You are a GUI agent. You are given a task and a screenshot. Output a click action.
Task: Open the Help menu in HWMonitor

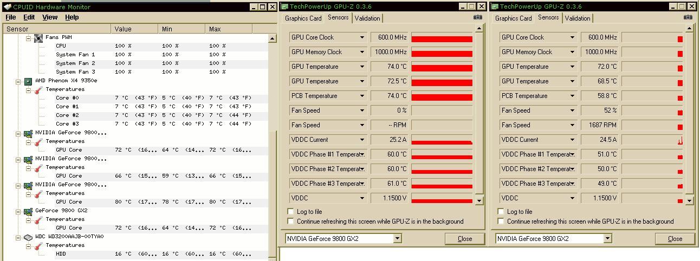pos(72,17)
